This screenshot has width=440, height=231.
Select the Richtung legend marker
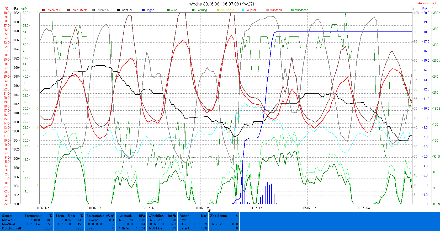click(x=193, y=10)
